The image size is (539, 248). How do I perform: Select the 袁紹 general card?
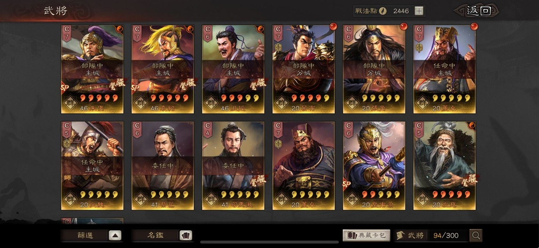(x=163, y=69)
